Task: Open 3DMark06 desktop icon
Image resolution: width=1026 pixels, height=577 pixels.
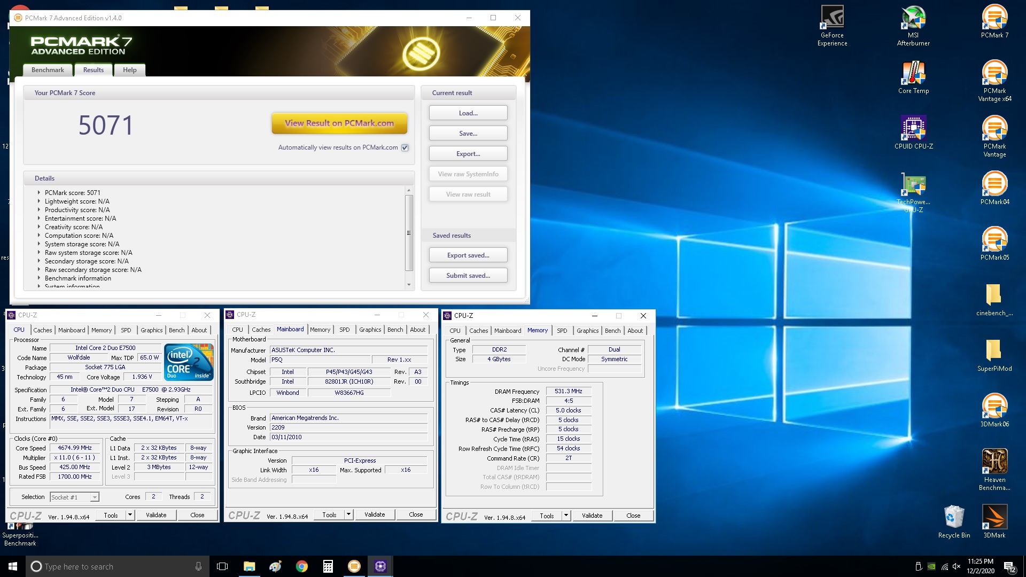Action: [994, 410]
